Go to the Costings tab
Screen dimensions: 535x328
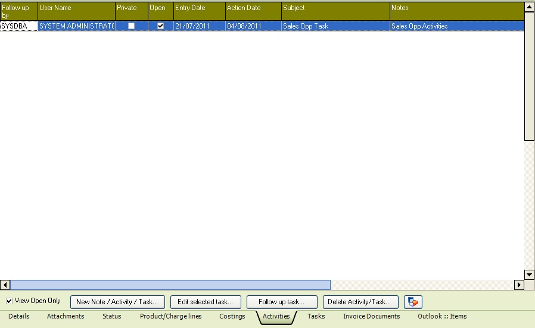point(232,317)
